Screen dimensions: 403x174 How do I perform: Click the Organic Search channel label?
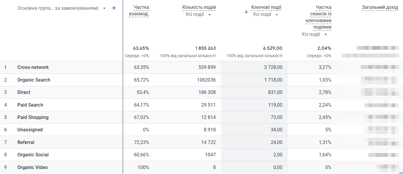pyautogui.click(x=33, y=80)
